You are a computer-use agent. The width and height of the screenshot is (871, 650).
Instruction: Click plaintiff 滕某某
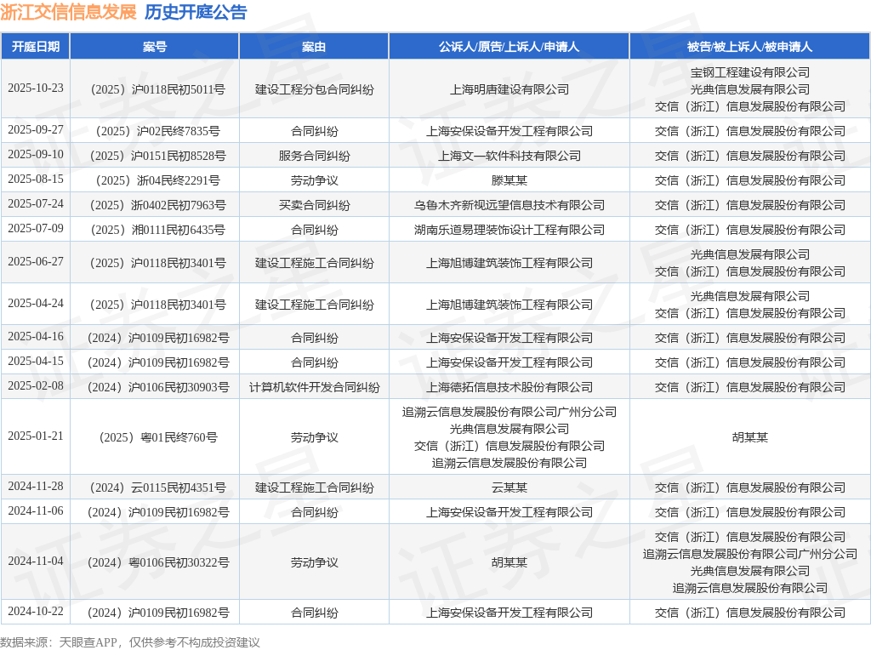tap(510, 180)
